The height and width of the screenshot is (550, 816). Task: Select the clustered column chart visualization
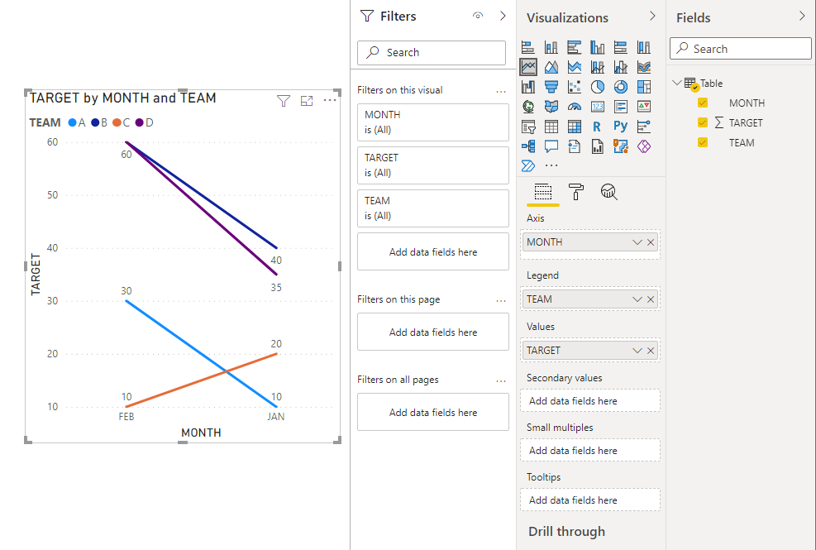click(x=598, y=47)
